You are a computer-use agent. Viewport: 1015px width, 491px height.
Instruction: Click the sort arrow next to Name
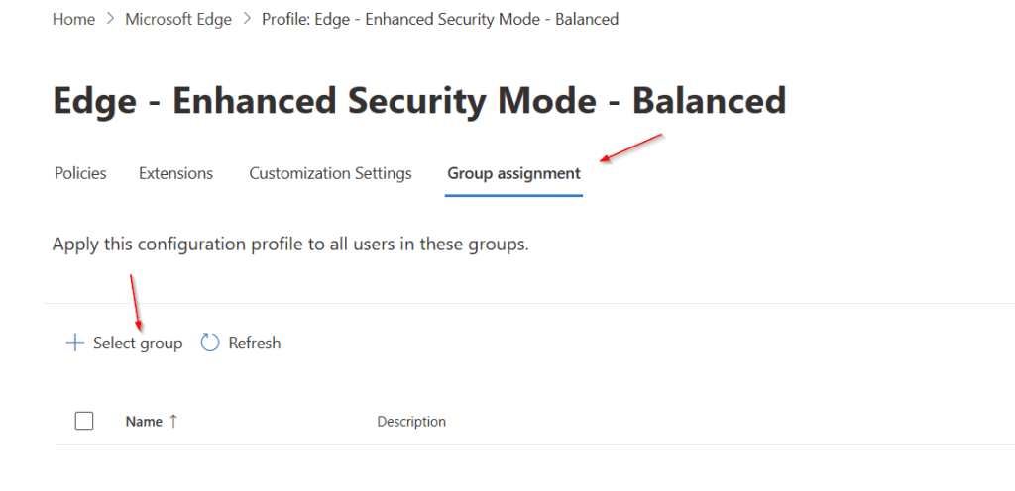click(x=174, y=421)
